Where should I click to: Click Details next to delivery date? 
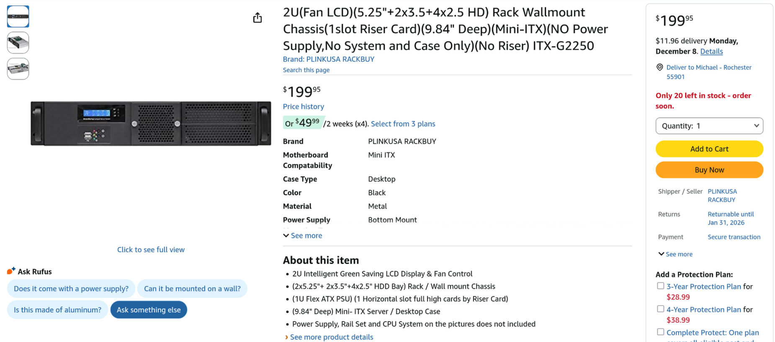[711, 51]
